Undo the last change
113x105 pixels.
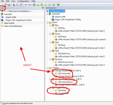pyautogui.click(x=26, y=5)
